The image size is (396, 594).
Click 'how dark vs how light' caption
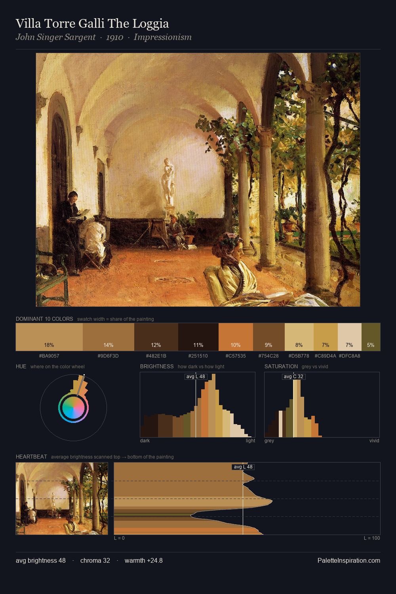click(x=201, y=367)
